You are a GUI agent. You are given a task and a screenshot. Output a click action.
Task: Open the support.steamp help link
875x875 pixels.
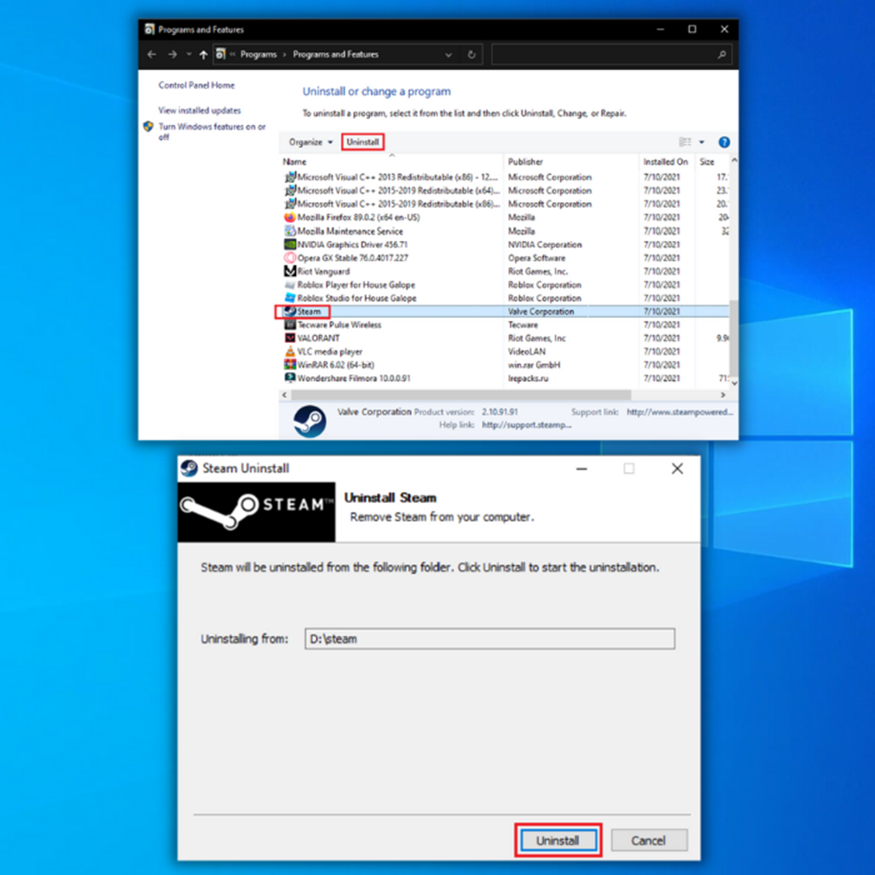point(527,425)
